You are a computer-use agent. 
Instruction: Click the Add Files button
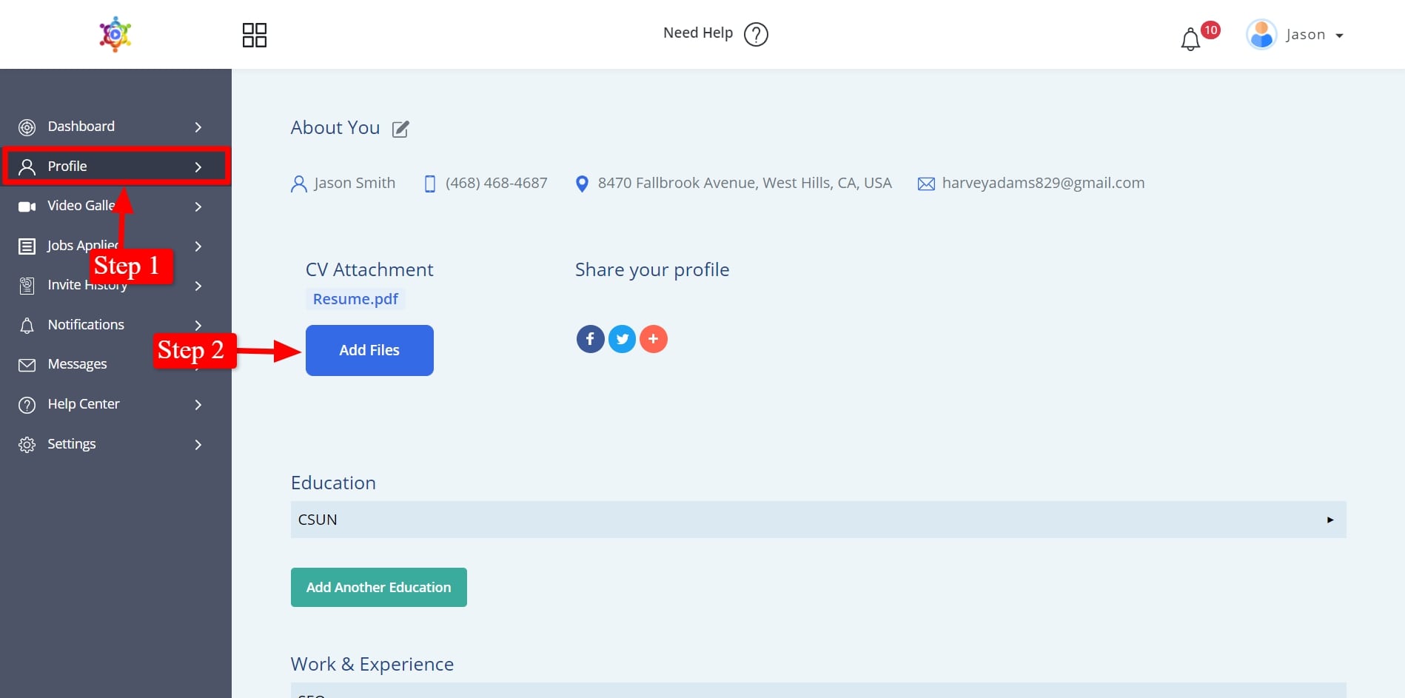[369, 350]
